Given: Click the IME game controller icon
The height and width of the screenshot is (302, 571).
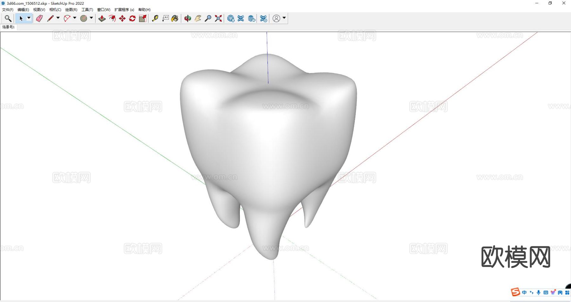Looking at the screenshot, I should [x=560, y=293].
